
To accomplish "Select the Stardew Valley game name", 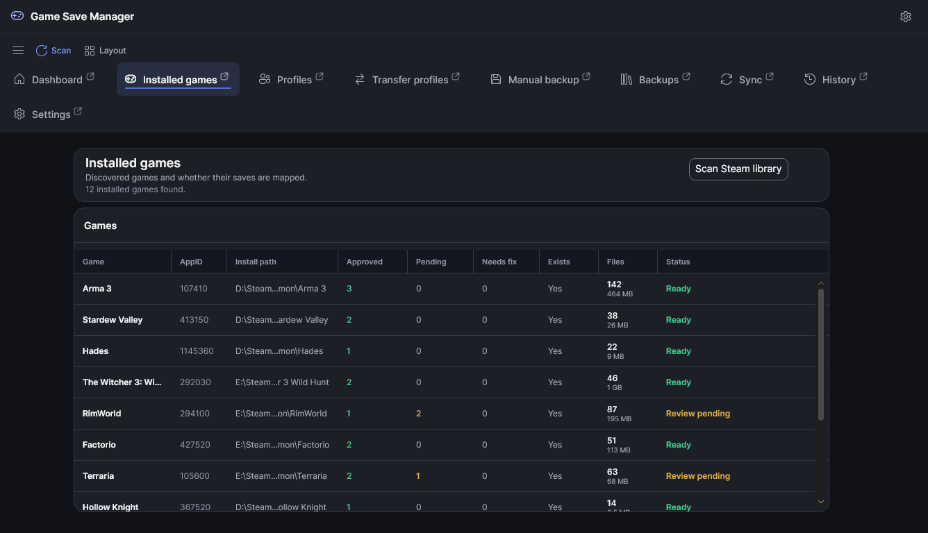I will 113,320.
